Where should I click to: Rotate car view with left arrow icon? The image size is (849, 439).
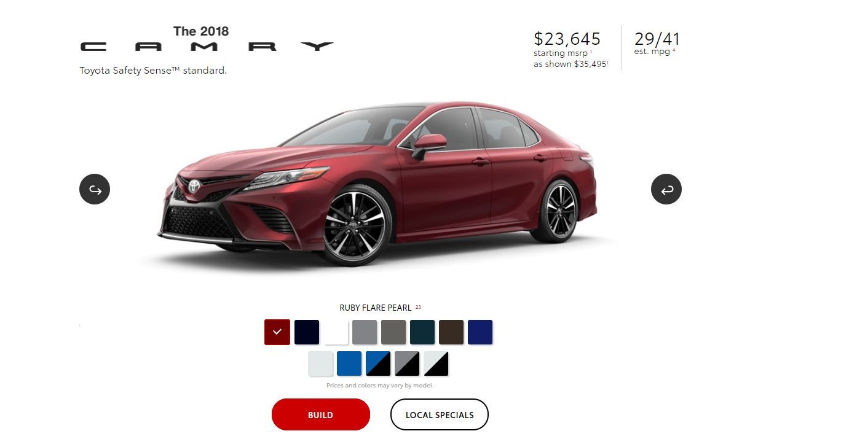tap(95, 189)
